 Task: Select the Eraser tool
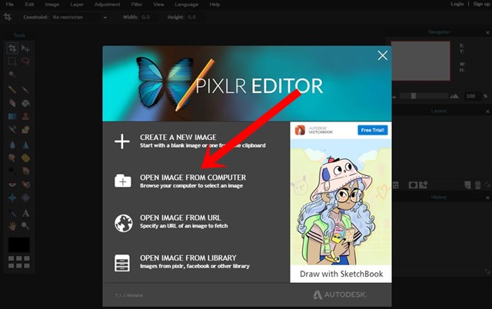click(12, 103)
